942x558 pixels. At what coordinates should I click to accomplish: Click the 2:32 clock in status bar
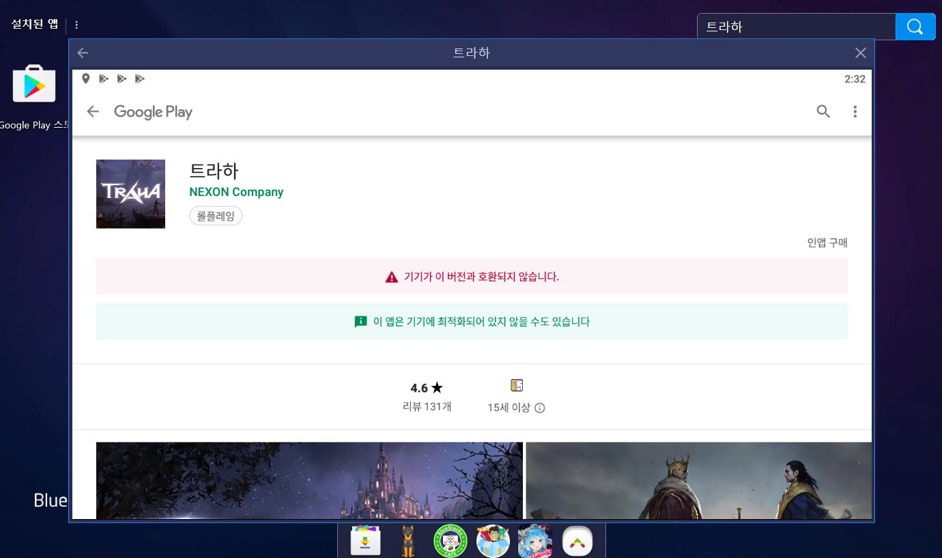[x=855, y=79]
